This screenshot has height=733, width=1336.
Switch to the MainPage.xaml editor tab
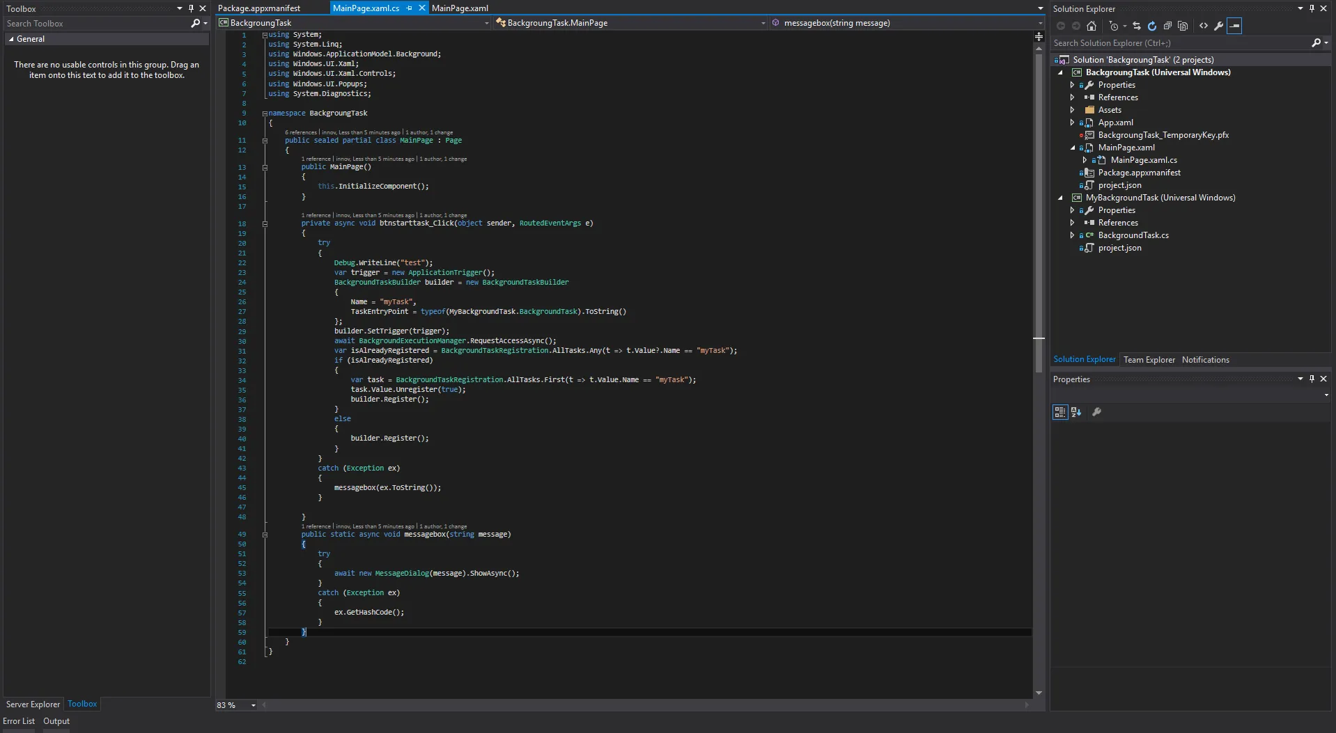pyautogui.click(x=460, y=8)
